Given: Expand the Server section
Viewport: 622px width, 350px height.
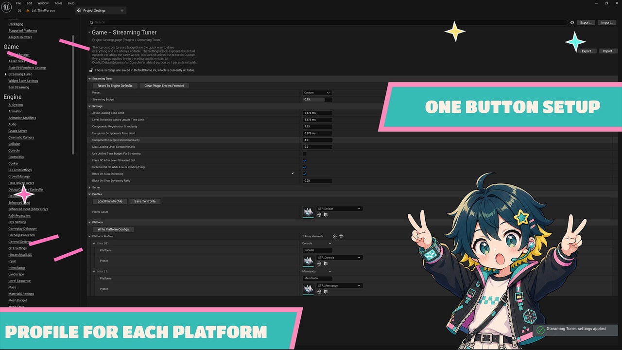Looking at the screenshot, I should pyautogui.click(x=89, y=187).
